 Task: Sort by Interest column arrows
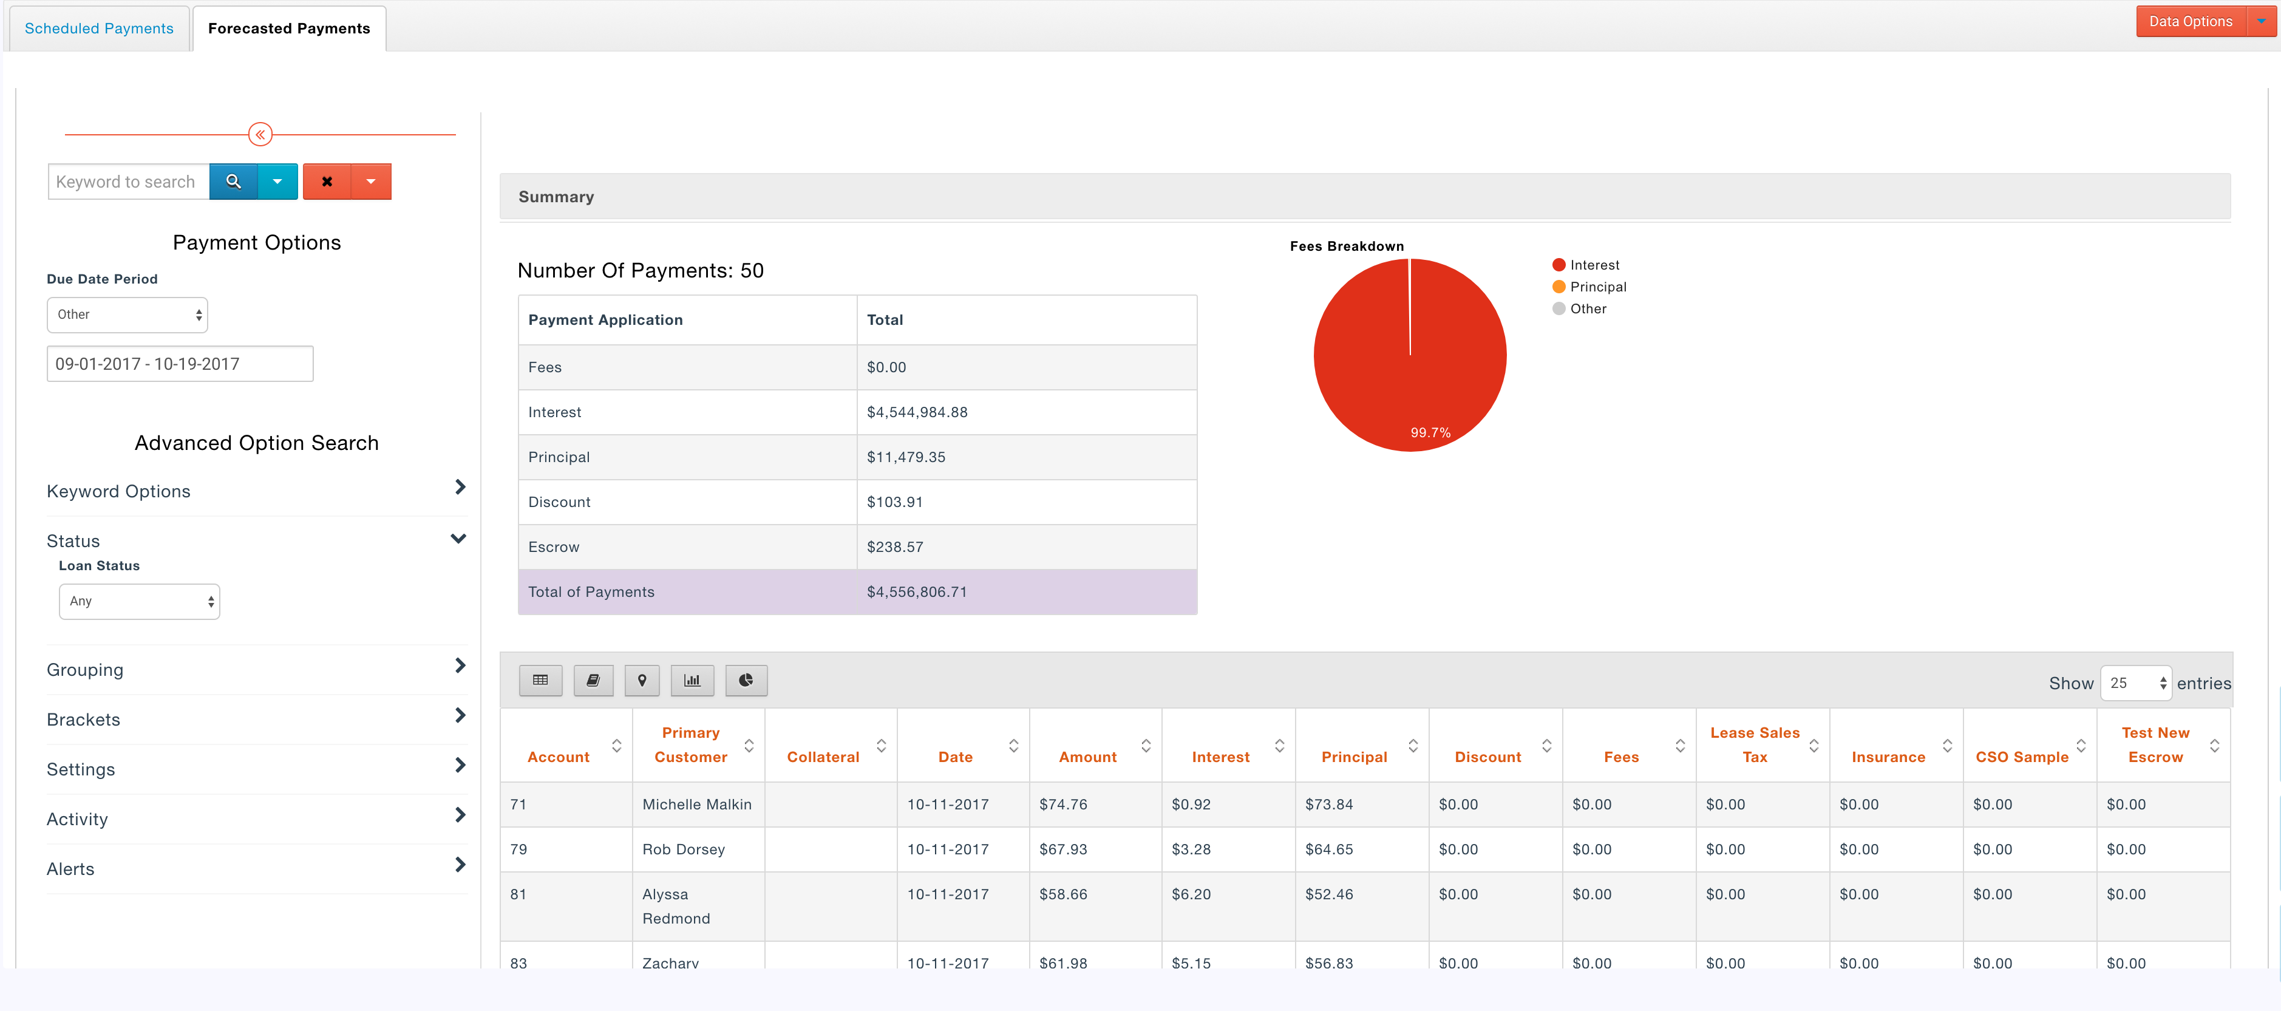tap(1279, 746)
